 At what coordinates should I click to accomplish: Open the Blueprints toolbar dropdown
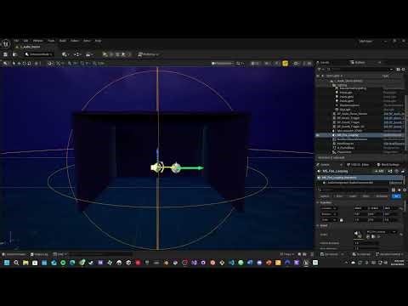coord(77,54)
